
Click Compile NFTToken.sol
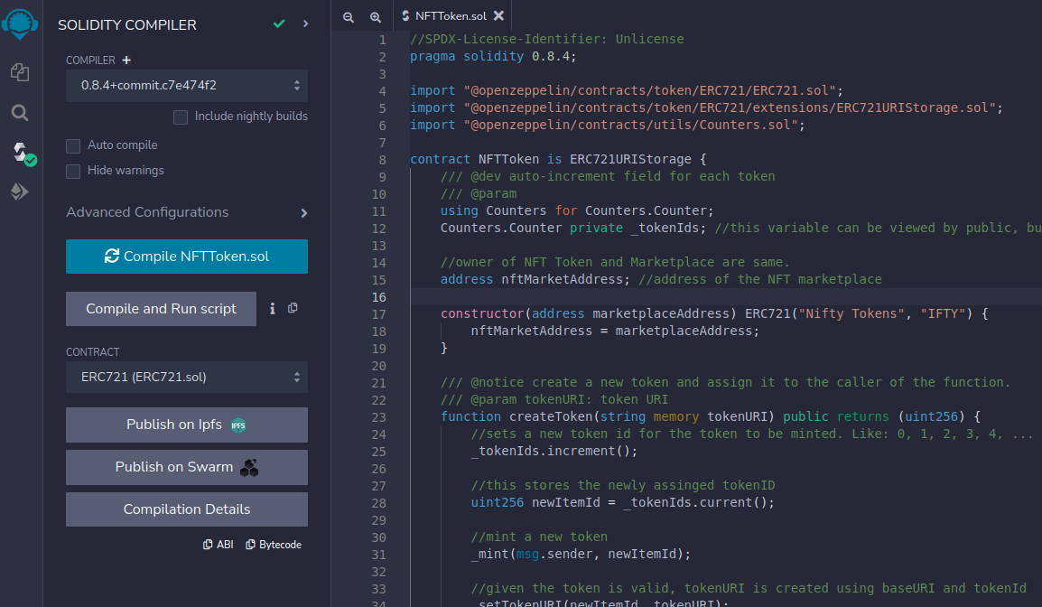pyautogui.click(x=186, y=257)
